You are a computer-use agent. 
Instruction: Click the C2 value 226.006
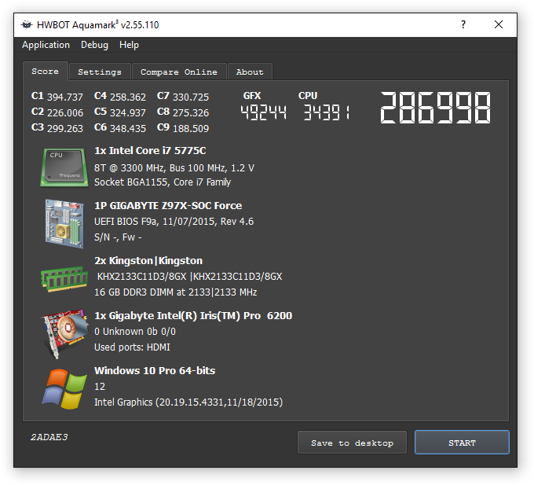(x=64, y=113)
